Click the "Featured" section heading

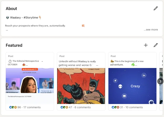14,45
